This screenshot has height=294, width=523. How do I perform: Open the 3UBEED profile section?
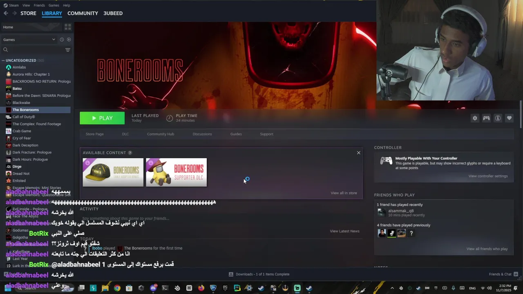coord(113,13)
